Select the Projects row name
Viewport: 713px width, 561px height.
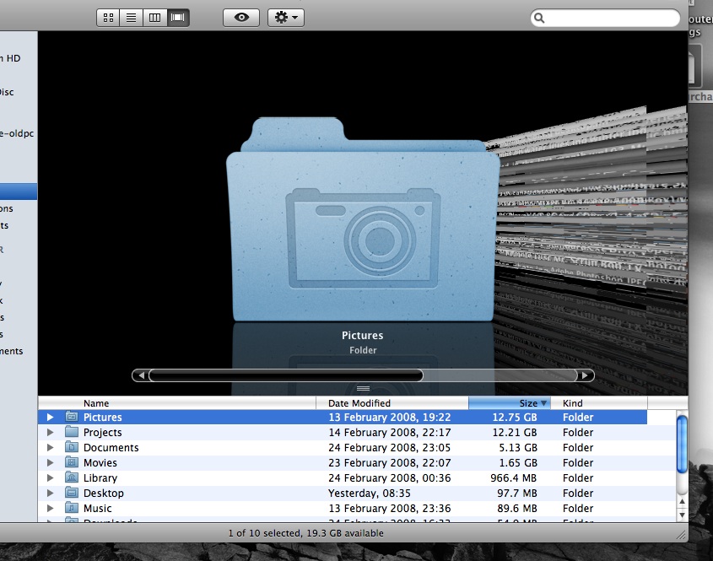[102, 432]
